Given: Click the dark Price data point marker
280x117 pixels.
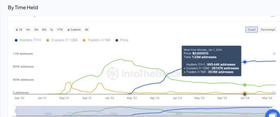Looking at the screenshot, I should 245,94.
